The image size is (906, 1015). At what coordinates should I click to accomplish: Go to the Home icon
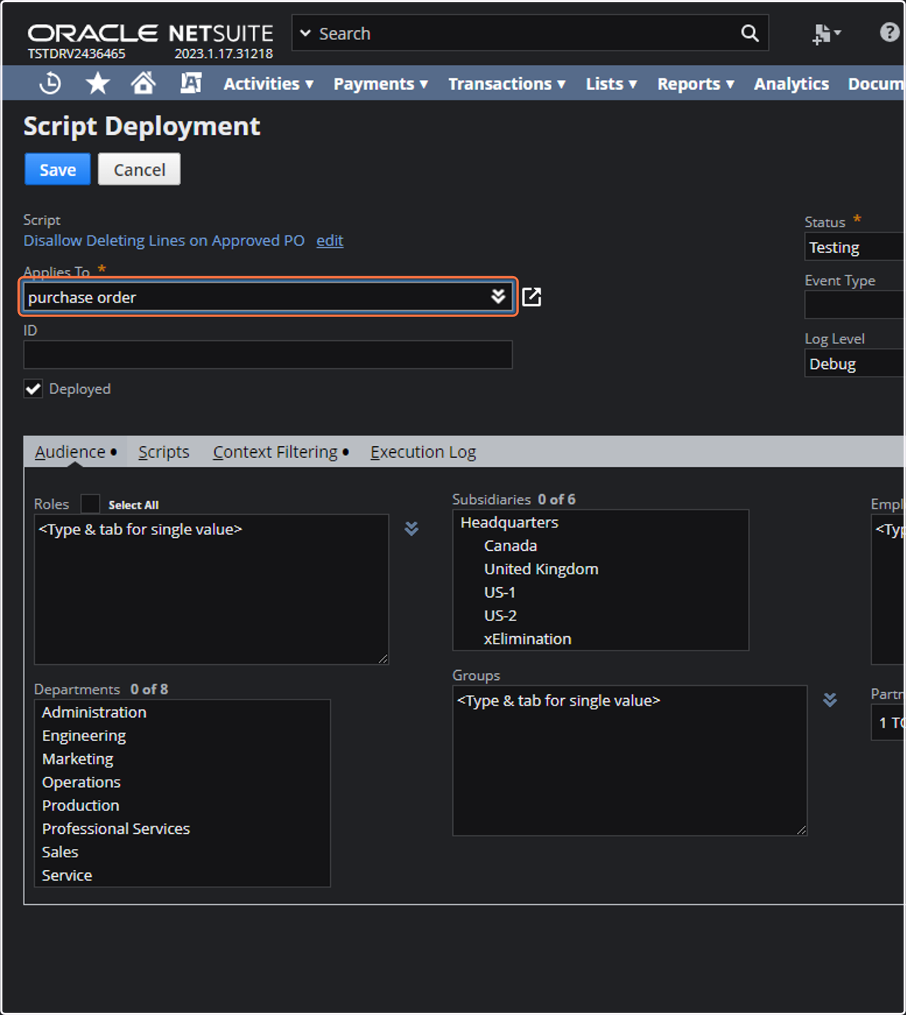(143, 83)
